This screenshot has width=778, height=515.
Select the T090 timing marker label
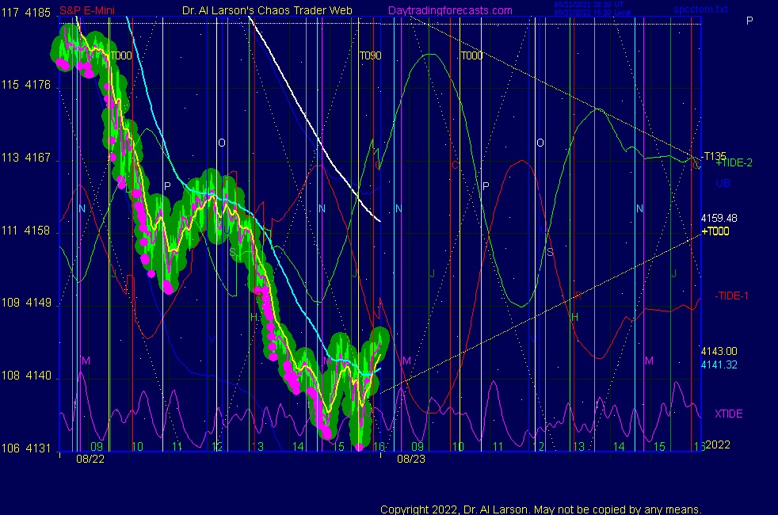[x=370, y=56]
